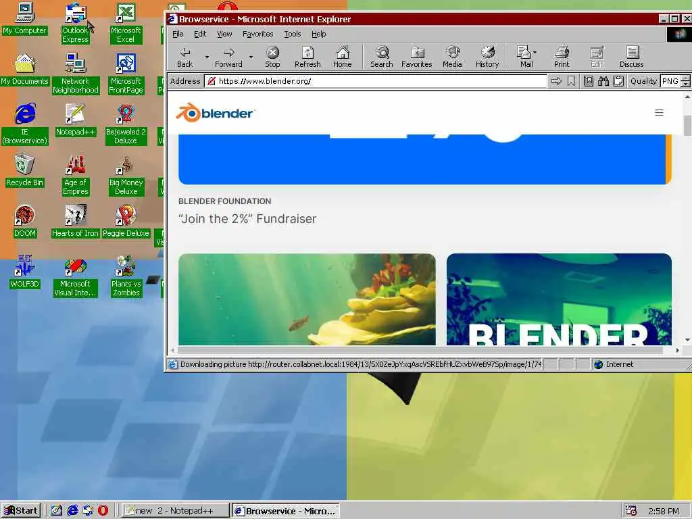
Task: Open Network Neighborhood desktop icon
Action: click(76, 74)
